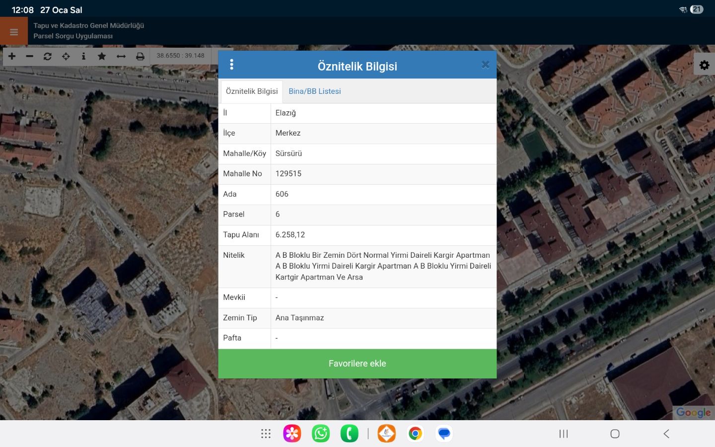Print the map using printer icon

click(140, 56)
